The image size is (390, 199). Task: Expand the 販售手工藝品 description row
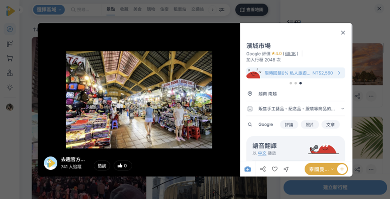(x=295, y=109)
